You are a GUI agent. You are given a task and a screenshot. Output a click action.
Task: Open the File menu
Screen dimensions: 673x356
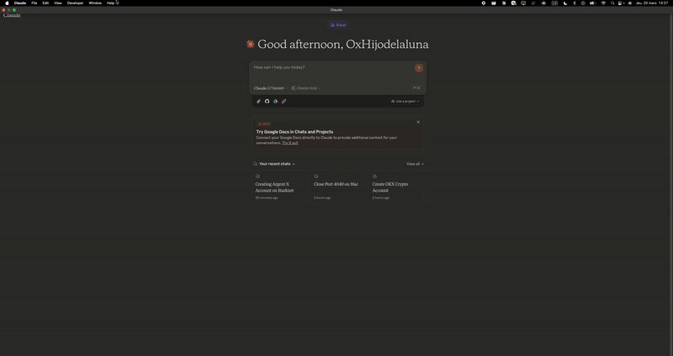coord(34,3)
